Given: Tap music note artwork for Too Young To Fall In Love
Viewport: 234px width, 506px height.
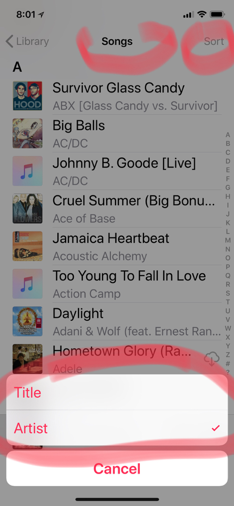Looking at the screenshot, I should 27,284.
